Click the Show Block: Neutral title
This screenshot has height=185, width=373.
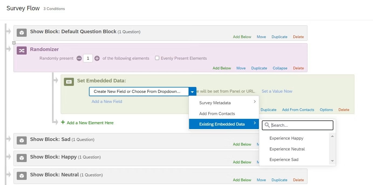tap(54, 175)
